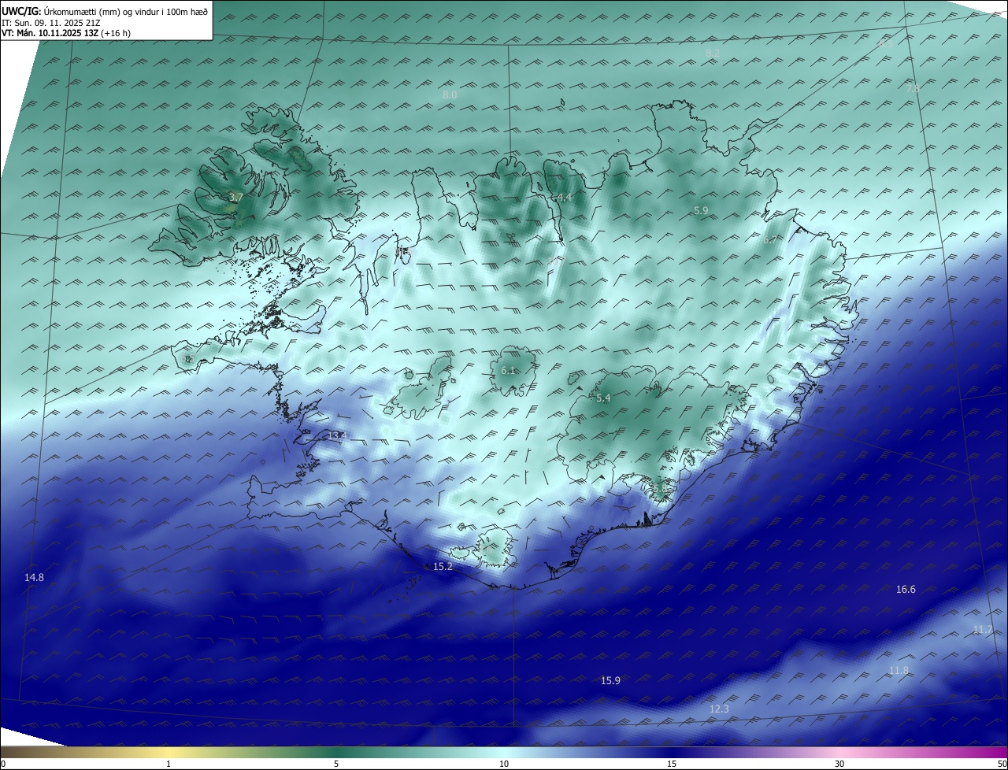Click the 3.7 value over the Westfjords
Viewport: 1008px width, 770px height.
tap(235, 198)
